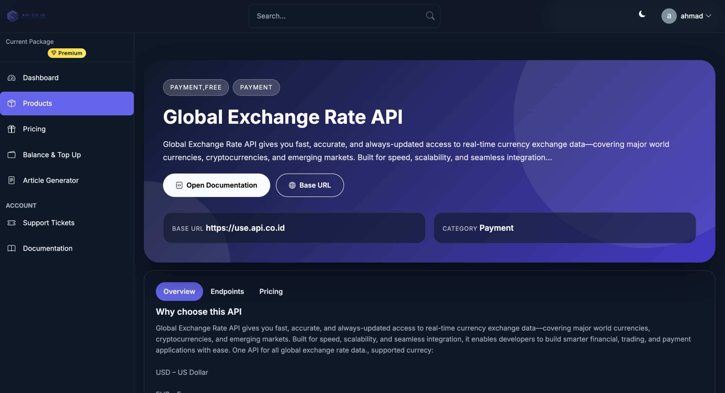
Task: Click the search magnifier icon
Action: click(430, 16)
